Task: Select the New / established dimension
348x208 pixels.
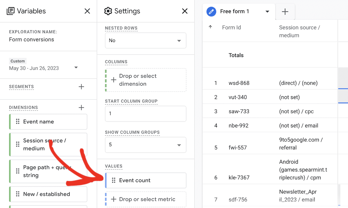Action: (48, 194)
